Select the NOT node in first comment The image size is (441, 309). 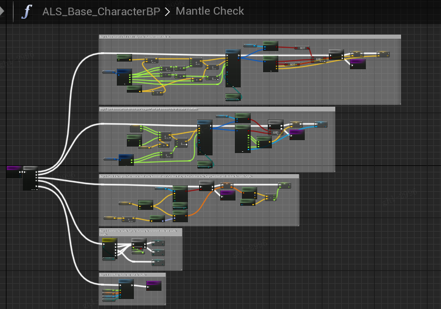(x=303, y=48)
